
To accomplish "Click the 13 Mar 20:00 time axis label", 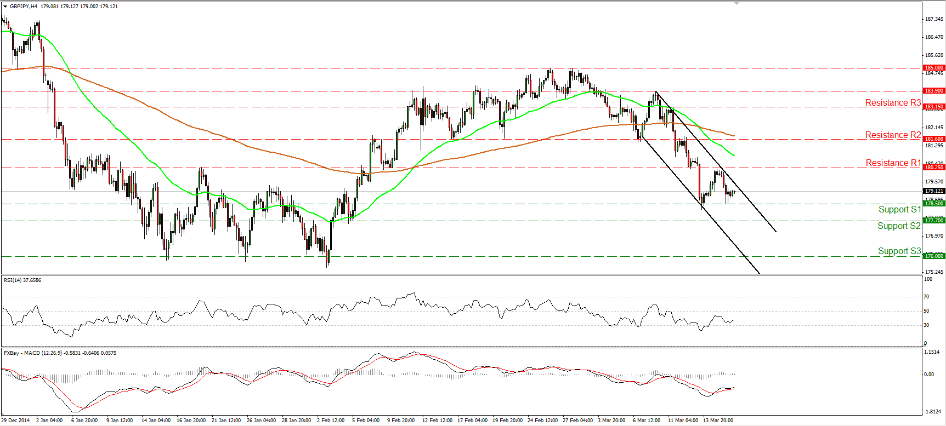I will pos(718,421).
